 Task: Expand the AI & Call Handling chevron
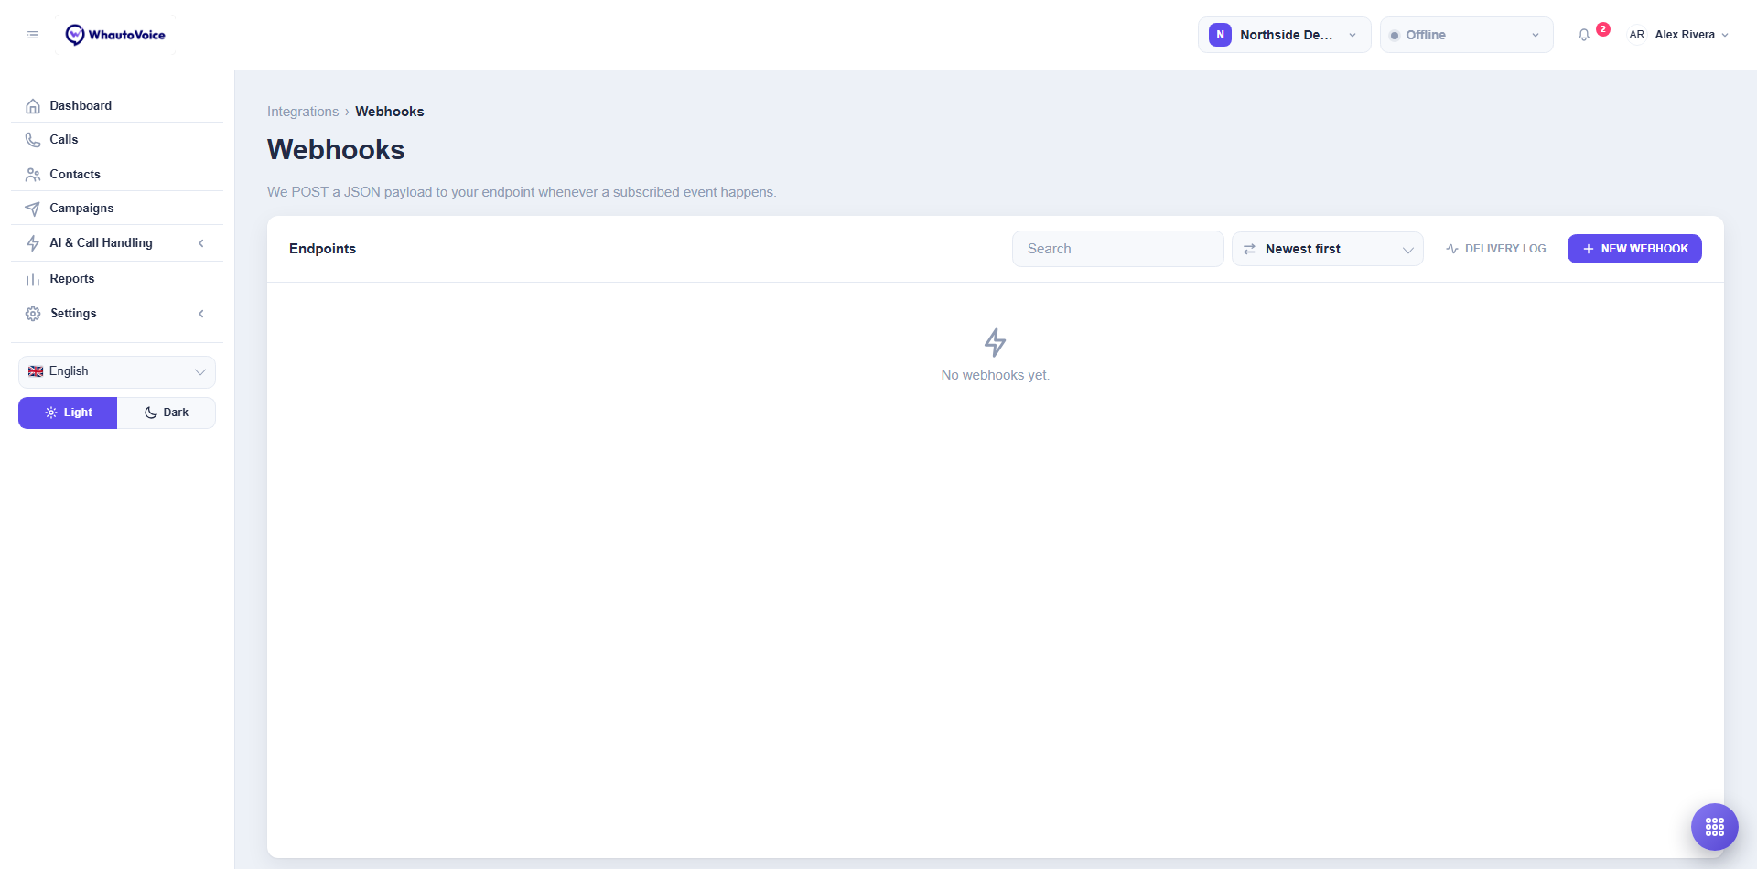pos(201,243)
